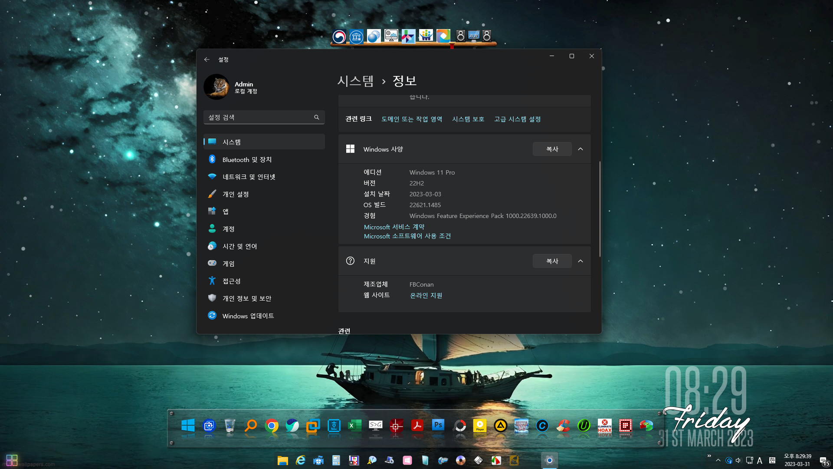Launch Google Chrome from the dock
The width and height of the screenshot is (833, 469).
pyautogui.click(x=272, y=426)
